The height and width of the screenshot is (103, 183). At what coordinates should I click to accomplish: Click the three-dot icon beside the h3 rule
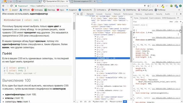tap(178, 34)
